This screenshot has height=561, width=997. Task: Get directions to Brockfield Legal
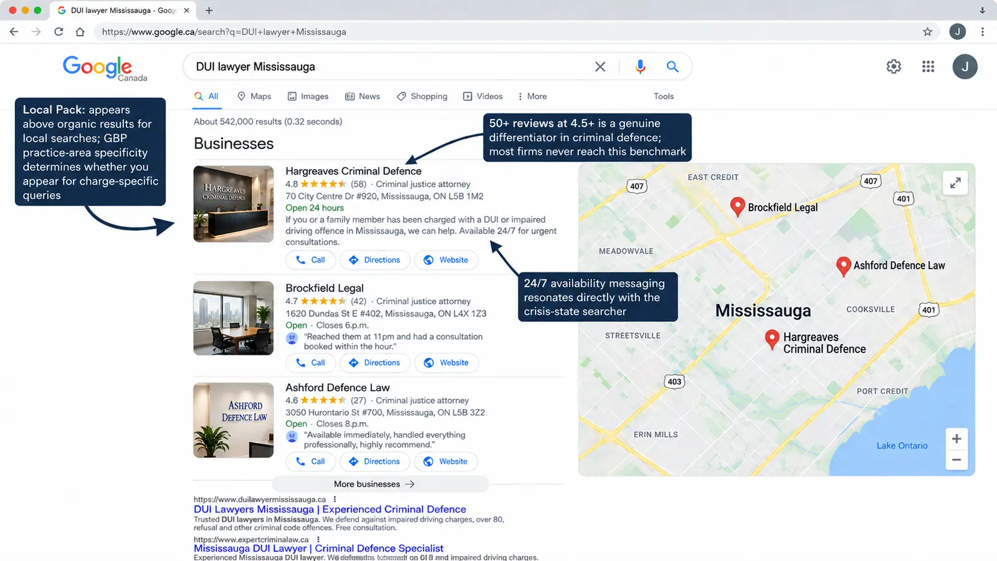tap(374, 363)
